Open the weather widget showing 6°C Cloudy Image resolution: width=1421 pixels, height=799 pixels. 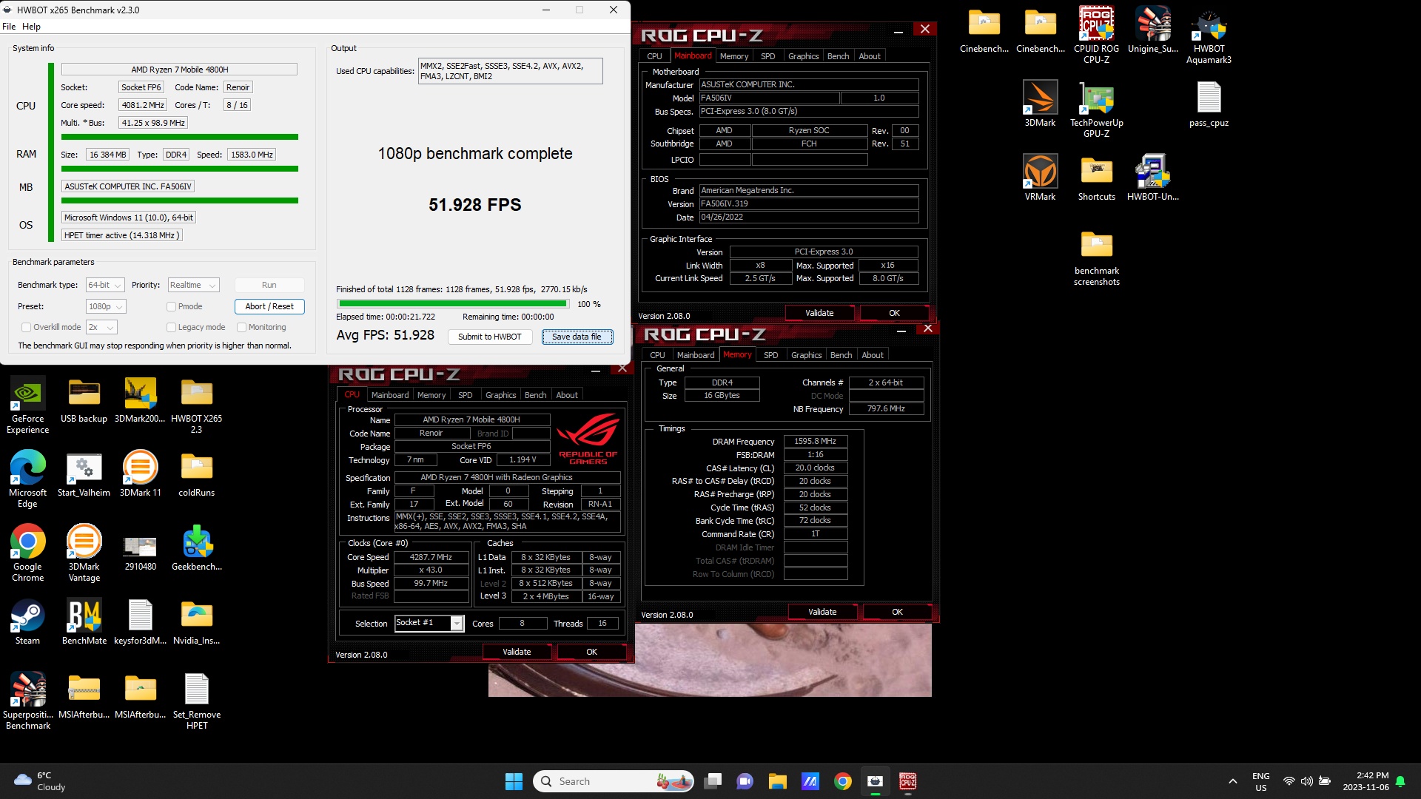tap(40, 781)
